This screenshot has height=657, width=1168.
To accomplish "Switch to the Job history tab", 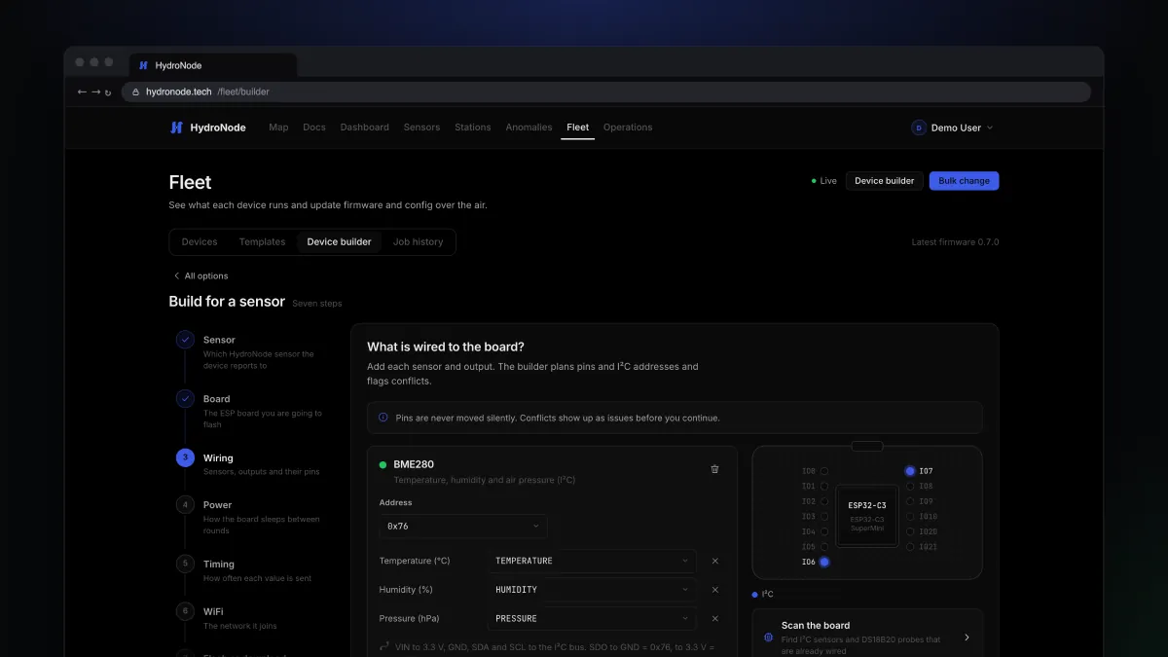I will tap(418, 242).
